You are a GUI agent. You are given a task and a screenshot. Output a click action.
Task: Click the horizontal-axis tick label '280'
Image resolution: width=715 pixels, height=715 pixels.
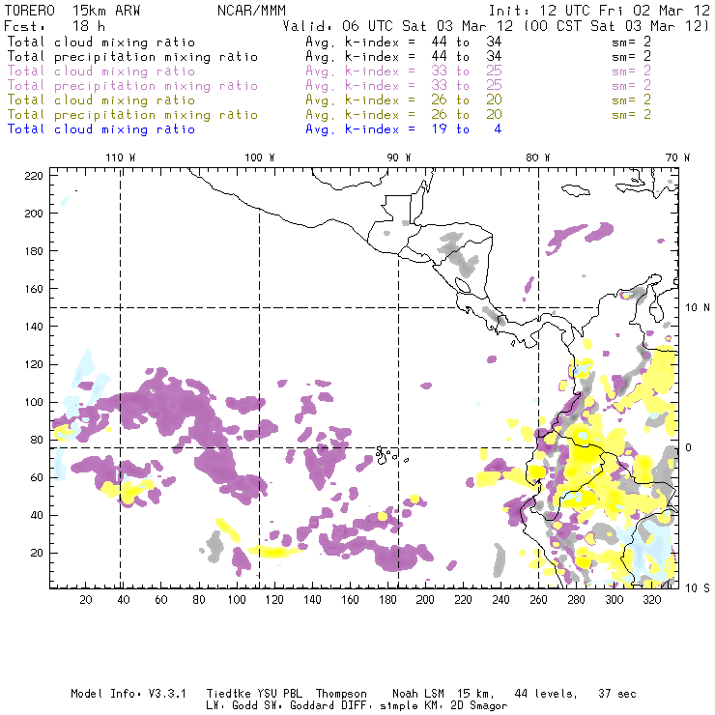point(576,600)
